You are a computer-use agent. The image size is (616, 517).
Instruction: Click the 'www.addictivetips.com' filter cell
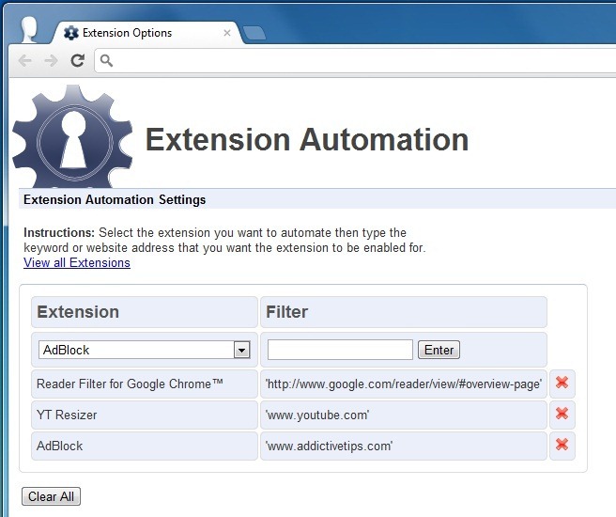pos(404,446)
